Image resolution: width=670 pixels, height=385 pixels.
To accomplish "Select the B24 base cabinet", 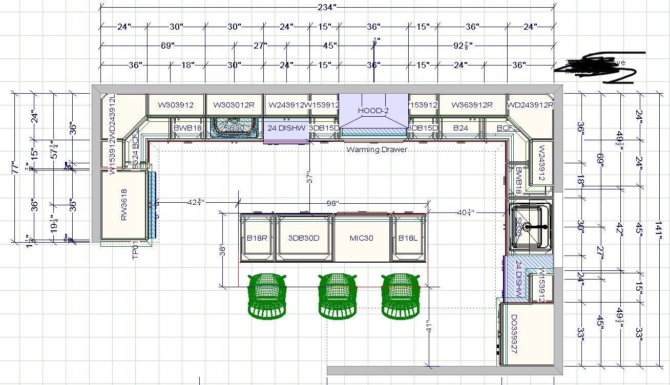I will point(460,128).
